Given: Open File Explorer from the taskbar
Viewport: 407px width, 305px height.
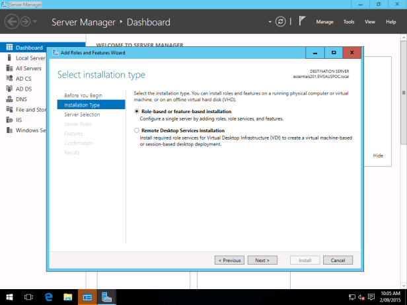Looking at the screenshot, I should coord(68,297).
